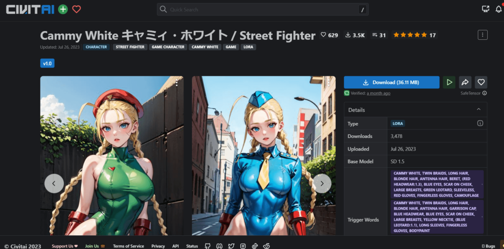Click the red heart icon beside logo
This screenshot has height=249, width=504.
pos(76,9)
